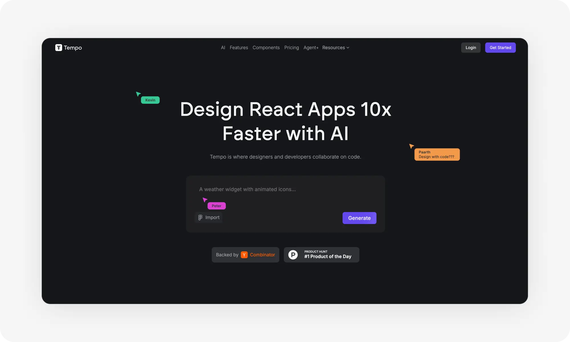Click the Kevin collaborator name tag
The width and height of the screenshot is (570, 342).
pyautogui.click(x=150, y=100)
